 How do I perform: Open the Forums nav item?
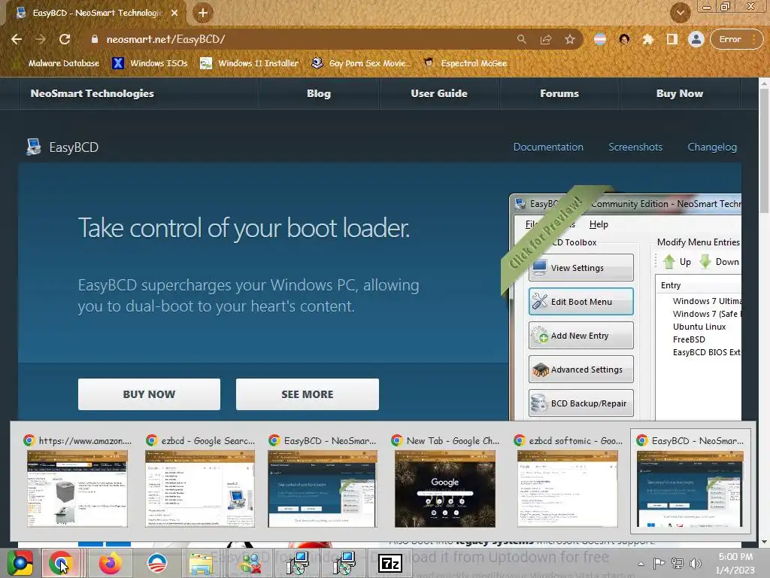tap(559, 93)
